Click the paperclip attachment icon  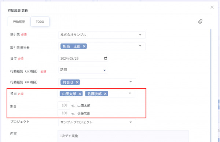pyautogui.click(x=200, y=22)
